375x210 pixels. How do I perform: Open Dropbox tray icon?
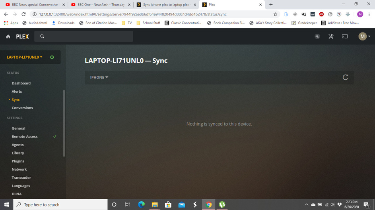[x=339, y=204]
